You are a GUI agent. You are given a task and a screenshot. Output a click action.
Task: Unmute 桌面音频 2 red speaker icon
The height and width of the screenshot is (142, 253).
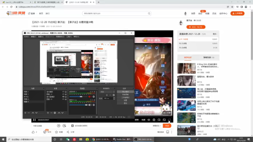(x=90, y=97)
